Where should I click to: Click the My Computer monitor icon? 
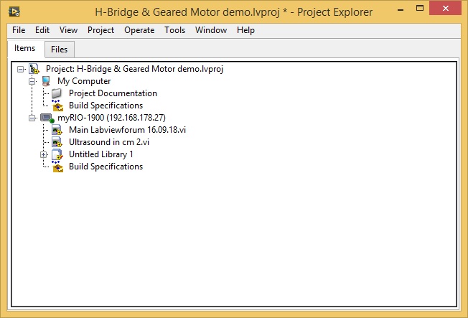[46, 81]
